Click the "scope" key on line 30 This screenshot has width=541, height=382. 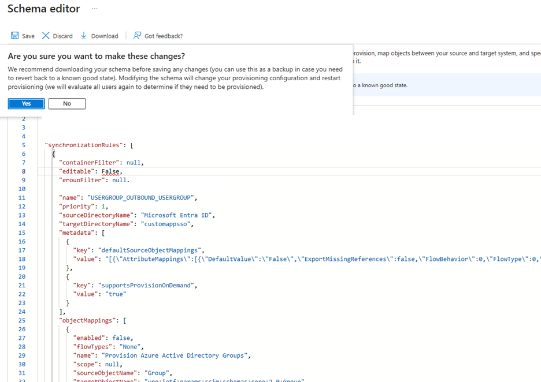(x=86, y=365)
